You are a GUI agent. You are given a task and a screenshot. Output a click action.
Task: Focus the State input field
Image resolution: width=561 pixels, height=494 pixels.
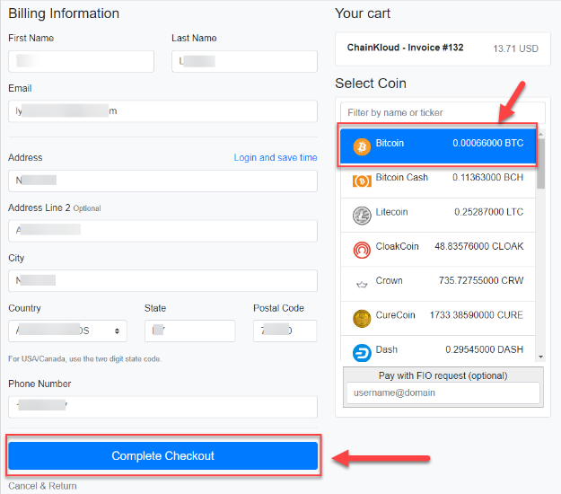pos(190,331)
